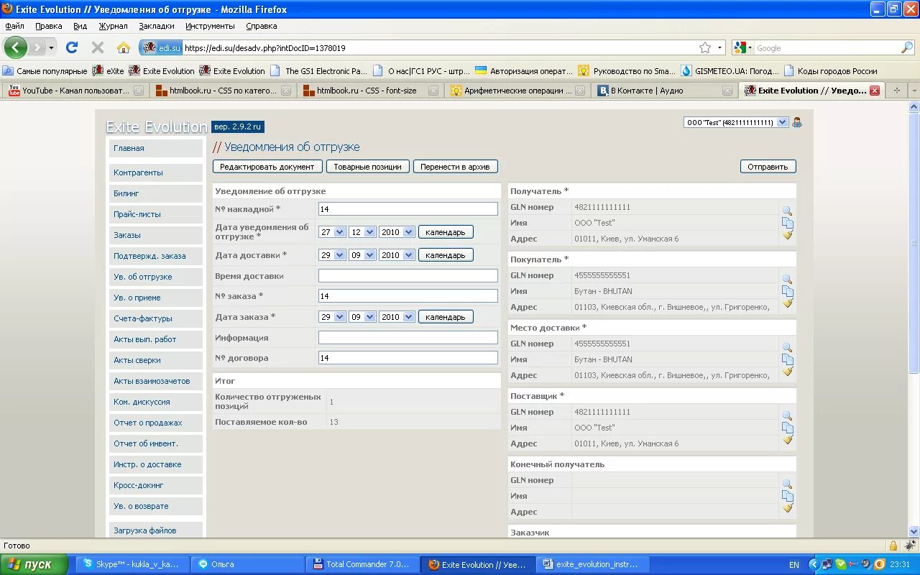
Task: Clear Получатель section with the broom icon
Action: [787, 234]
